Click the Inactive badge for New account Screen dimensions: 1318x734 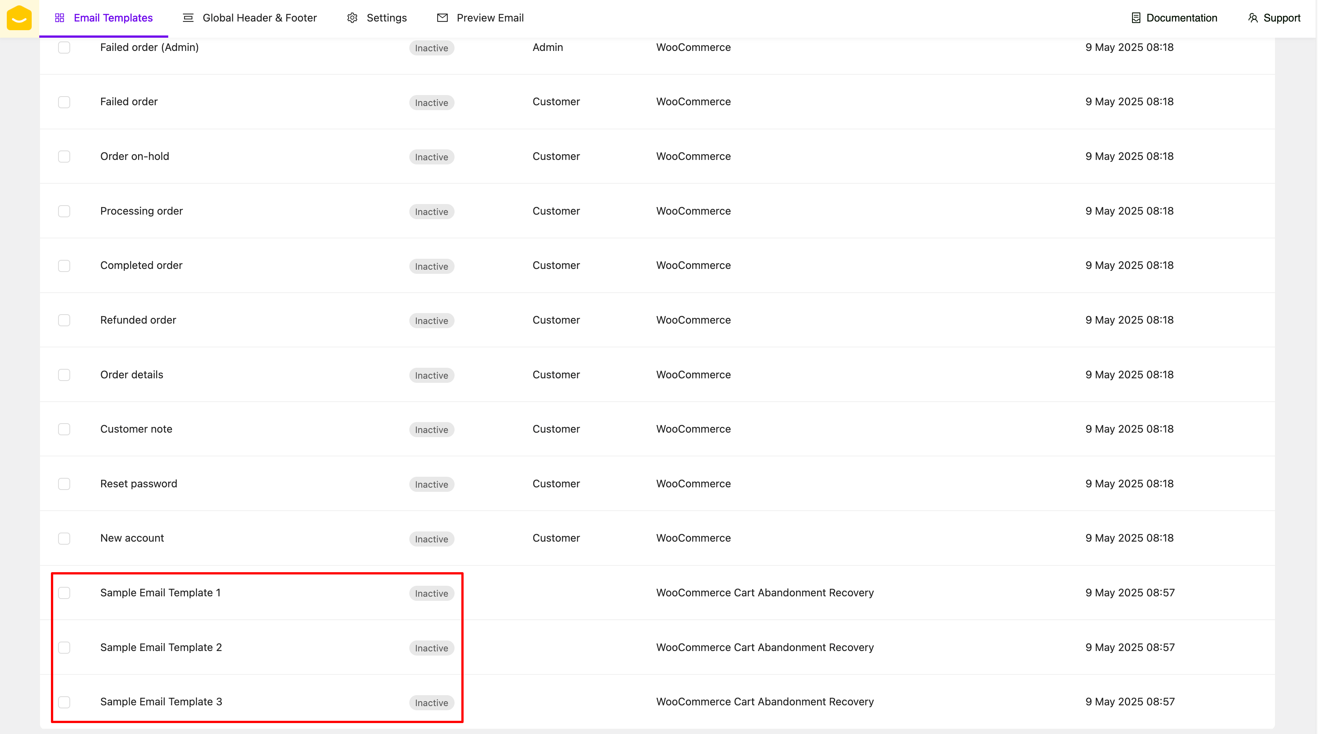431,539
